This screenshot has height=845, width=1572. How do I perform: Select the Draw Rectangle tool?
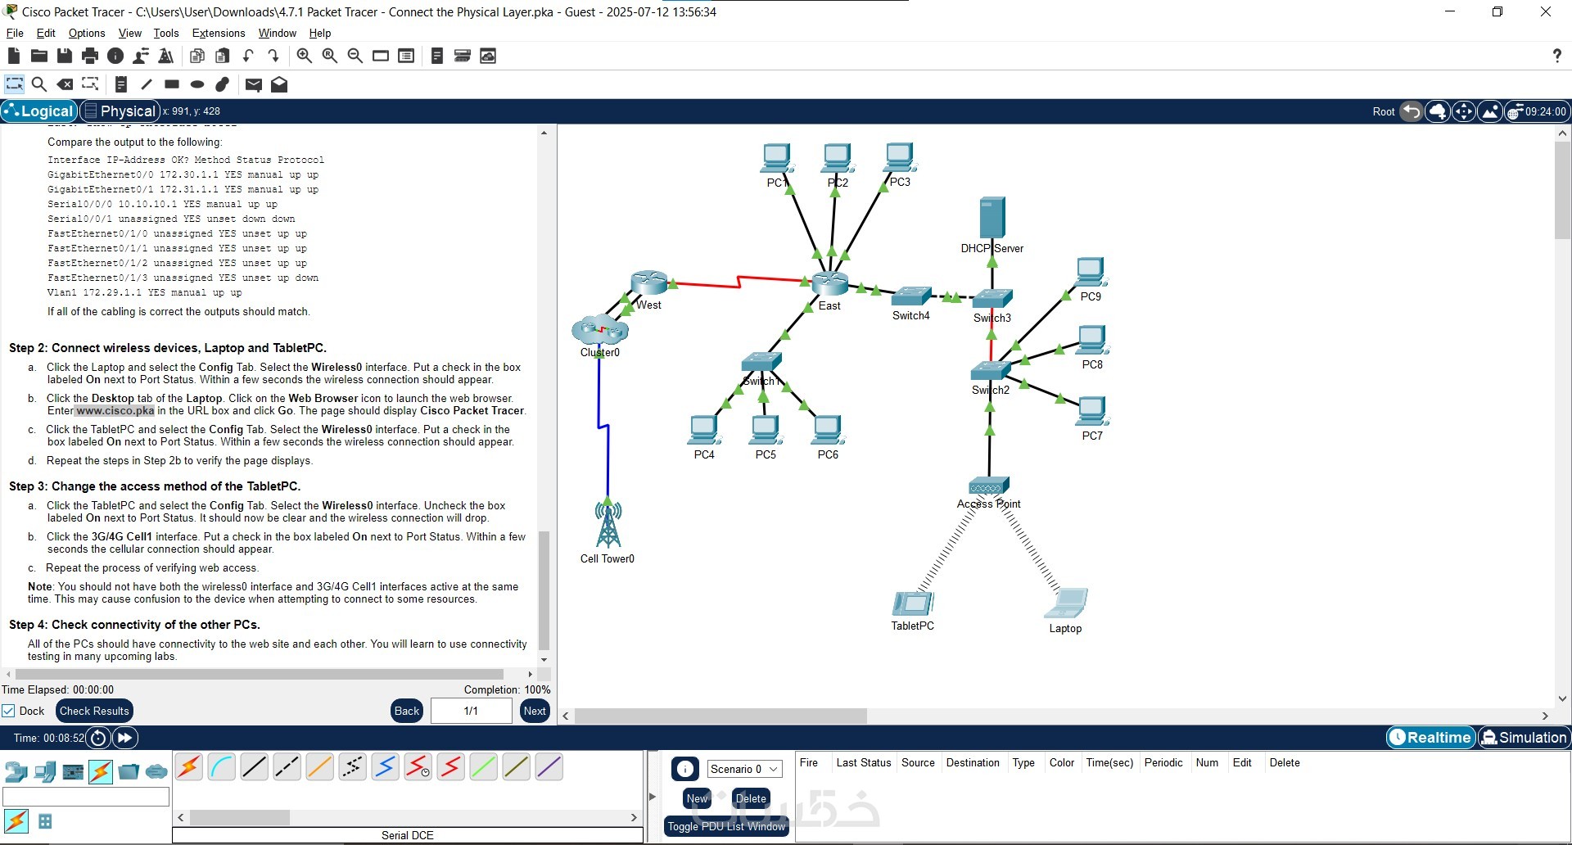coord(172,84)
